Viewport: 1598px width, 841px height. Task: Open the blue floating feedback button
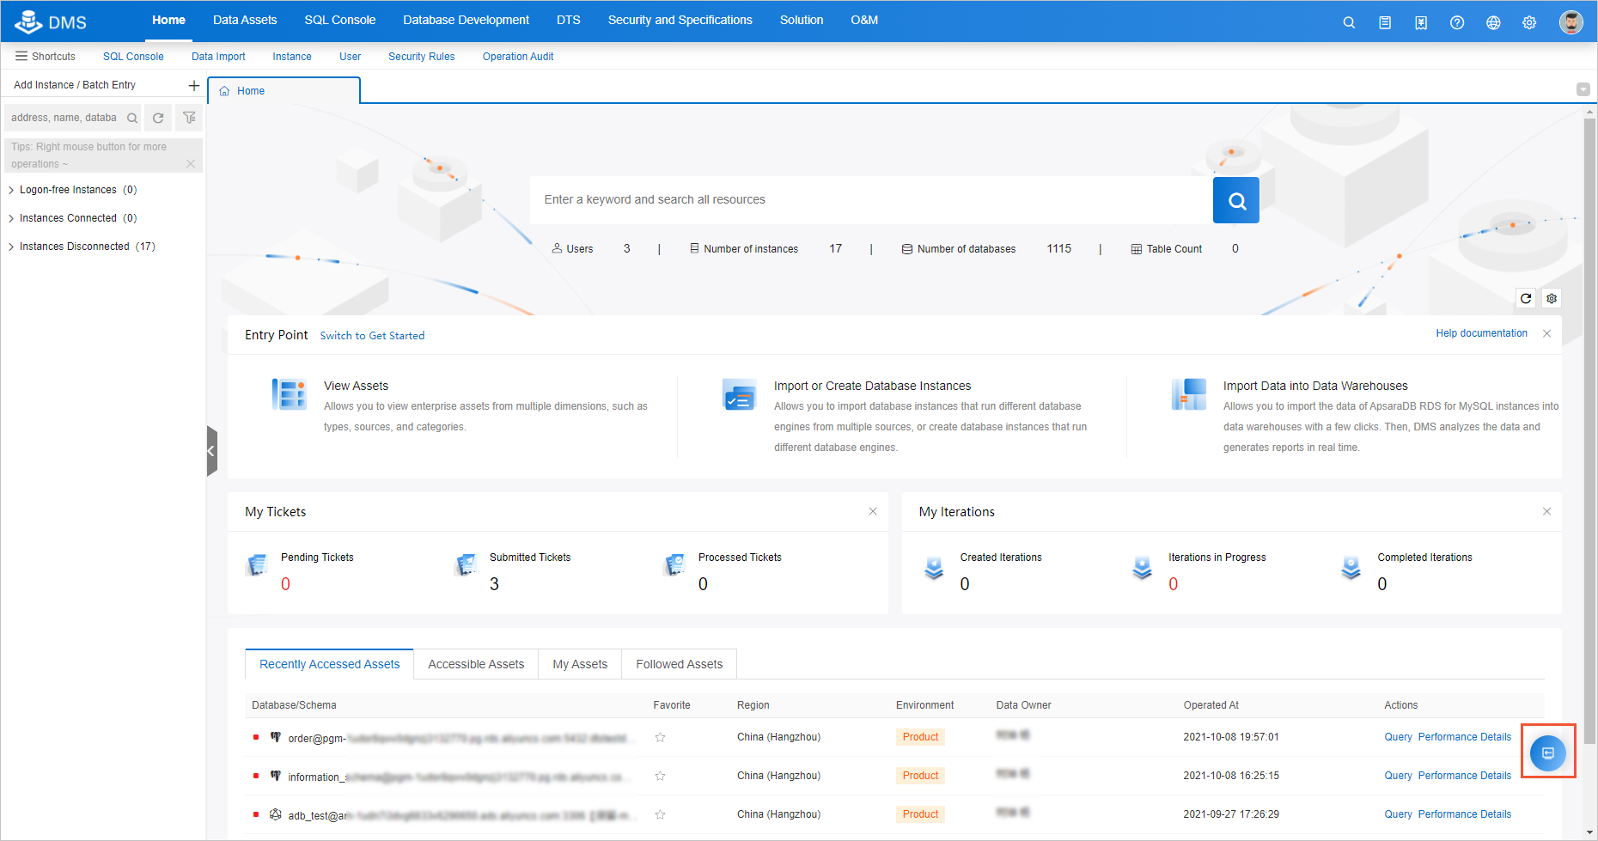1548,753
